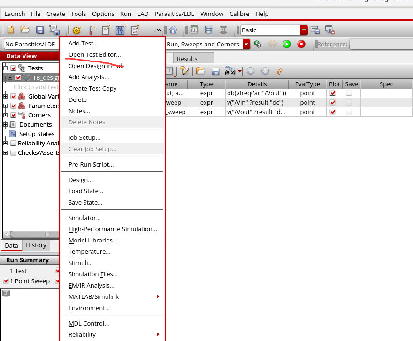Click the grey down arrow circle icon
This screenshot has width=413, height=341.
265,71
